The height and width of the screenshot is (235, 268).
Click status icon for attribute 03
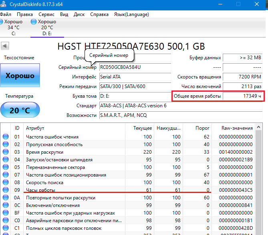(x=6, y=152)
